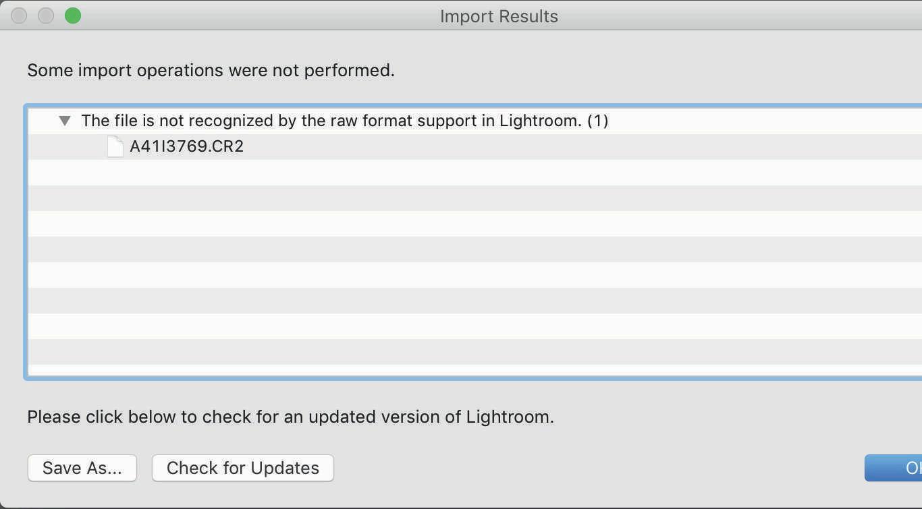The height and width of the screenshot is (509, 922).
Task: Click the document icon beside A41I3769.CR2
Action: pos(115,146)
